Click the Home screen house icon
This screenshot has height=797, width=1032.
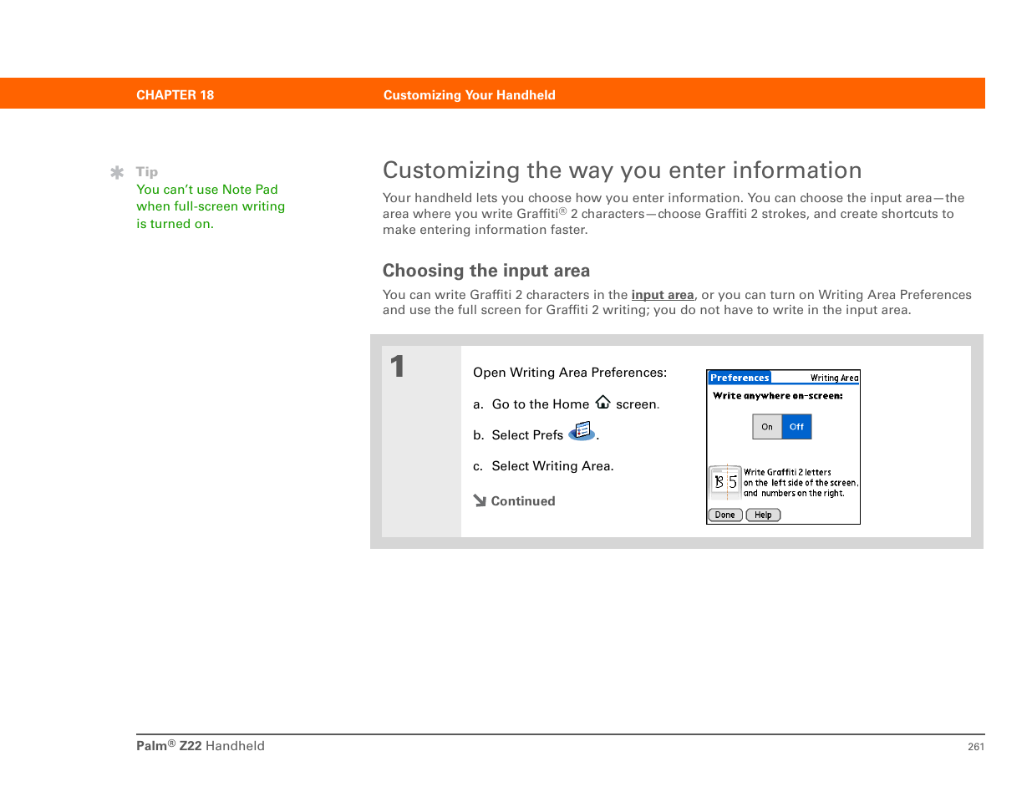[x=602, y=402]
